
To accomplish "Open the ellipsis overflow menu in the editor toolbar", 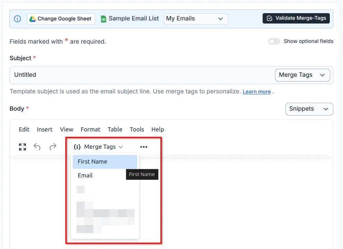I will 144,147.
